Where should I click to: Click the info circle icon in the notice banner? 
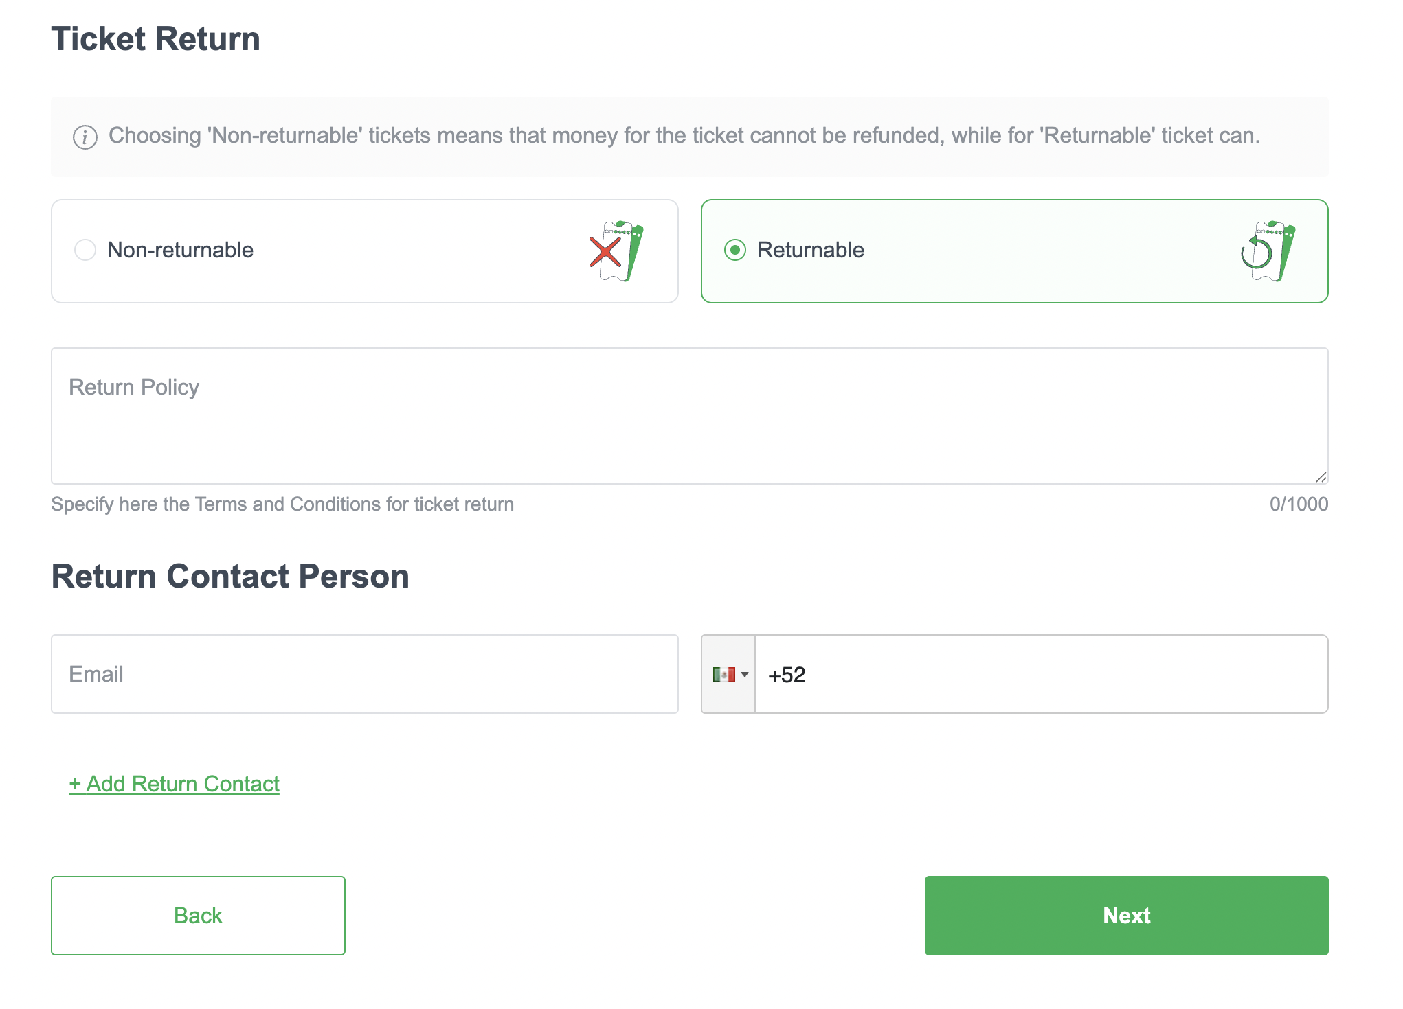point(84,136)
